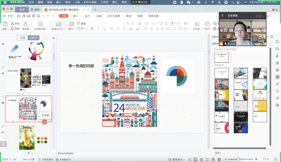Click the Home (首页) tab button
Screen dimensions: 281x162
click(x=22, y=10)
